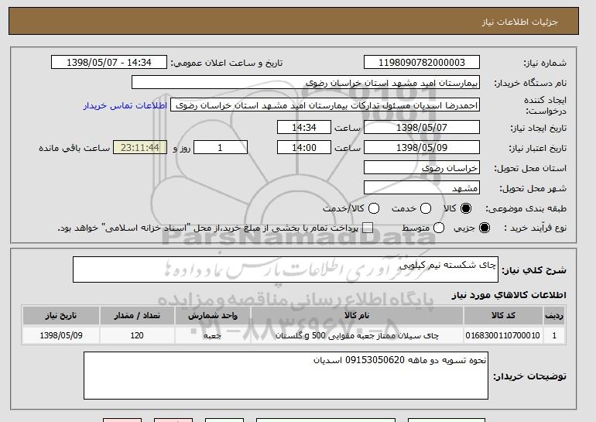This screenshot has height=422, width=596.
Task: Click the delivery city field مشهد
Action: [x=422, y=188]
